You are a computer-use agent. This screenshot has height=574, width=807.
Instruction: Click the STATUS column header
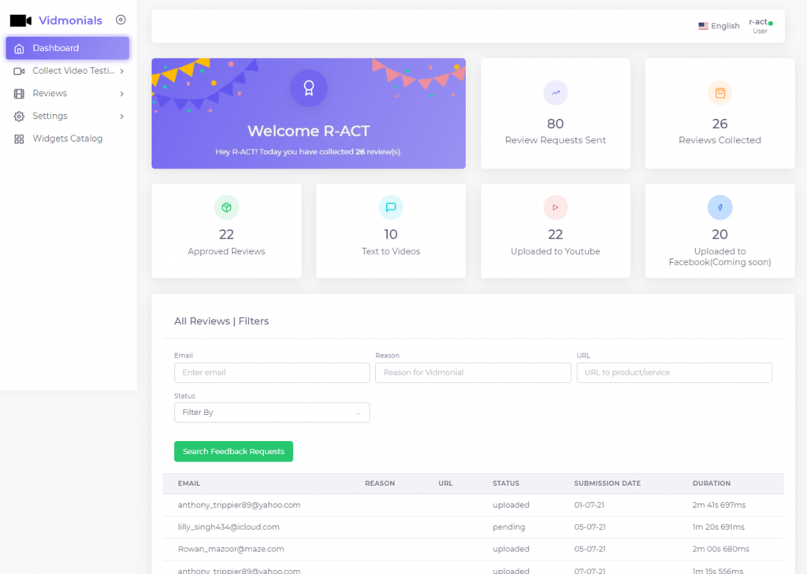point(506,483)
